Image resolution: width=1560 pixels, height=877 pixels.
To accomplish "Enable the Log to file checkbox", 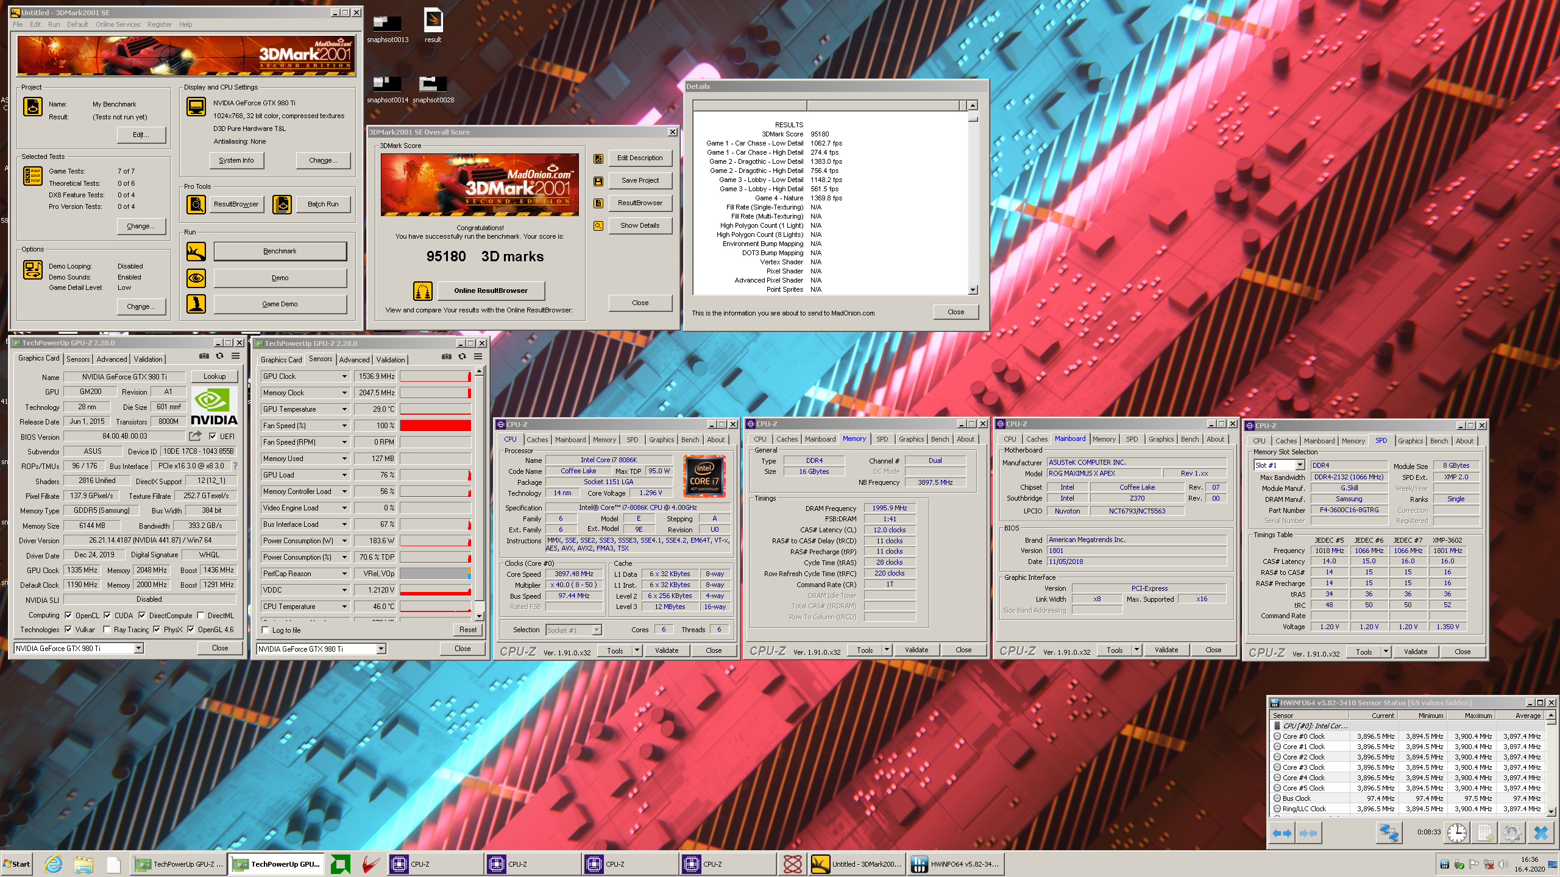I will coord(265,630).
